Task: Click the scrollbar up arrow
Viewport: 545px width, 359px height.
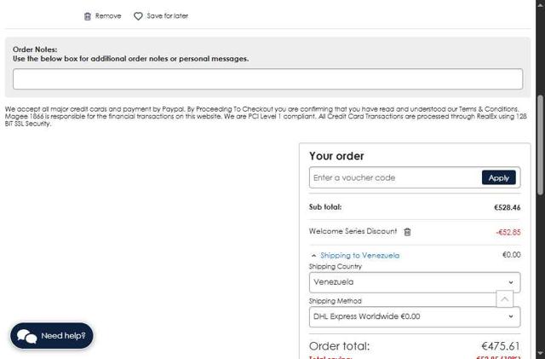Action: pyautogui.click(x=540, y=3)
